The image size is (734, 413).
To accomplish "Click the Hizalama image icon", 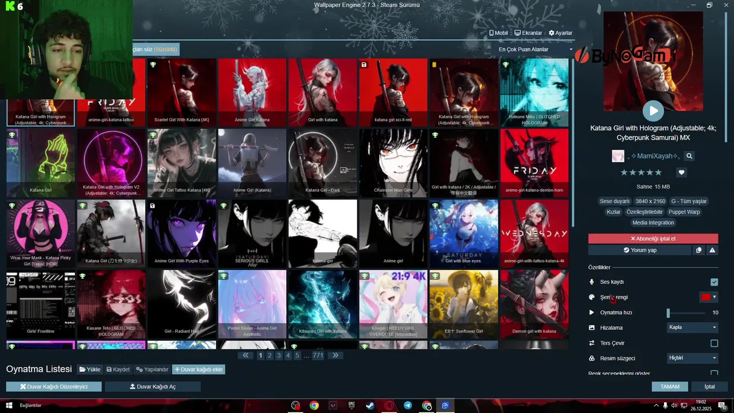I will pyautogui.click(x=592, y=328).
